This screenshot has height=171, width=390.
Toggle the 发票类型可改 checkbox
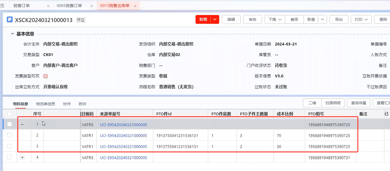[45, 76]
